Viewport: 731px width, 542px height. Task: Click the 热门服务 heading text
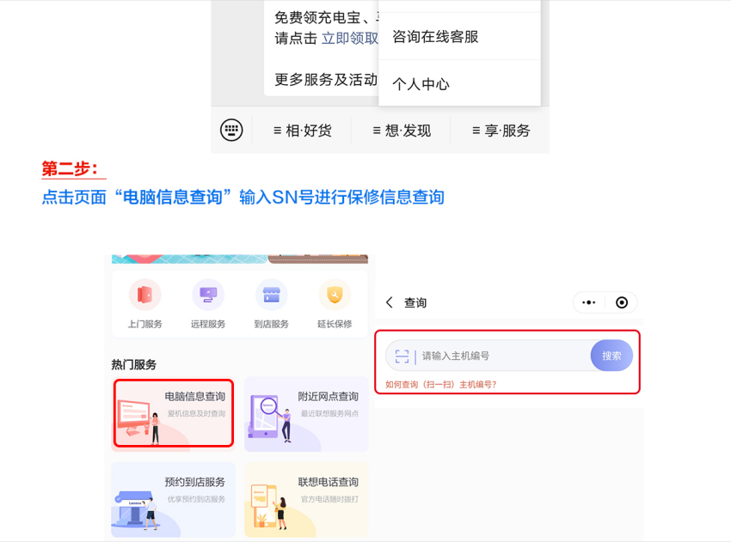[x=134, y=364]
